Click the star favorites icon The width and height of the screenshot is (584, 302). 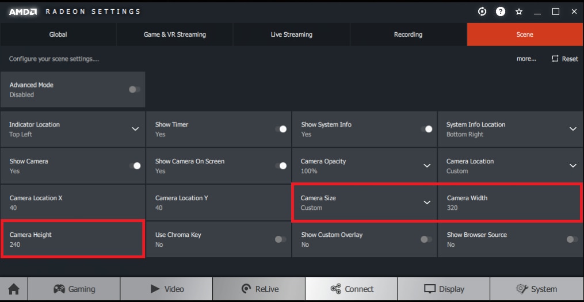519,12
